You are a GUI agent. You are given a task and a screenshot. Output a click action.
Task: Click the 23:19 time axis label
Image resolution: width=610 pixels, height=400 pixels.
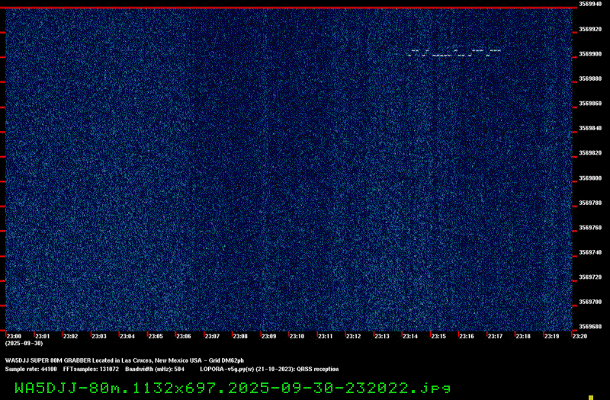[551, 336]
